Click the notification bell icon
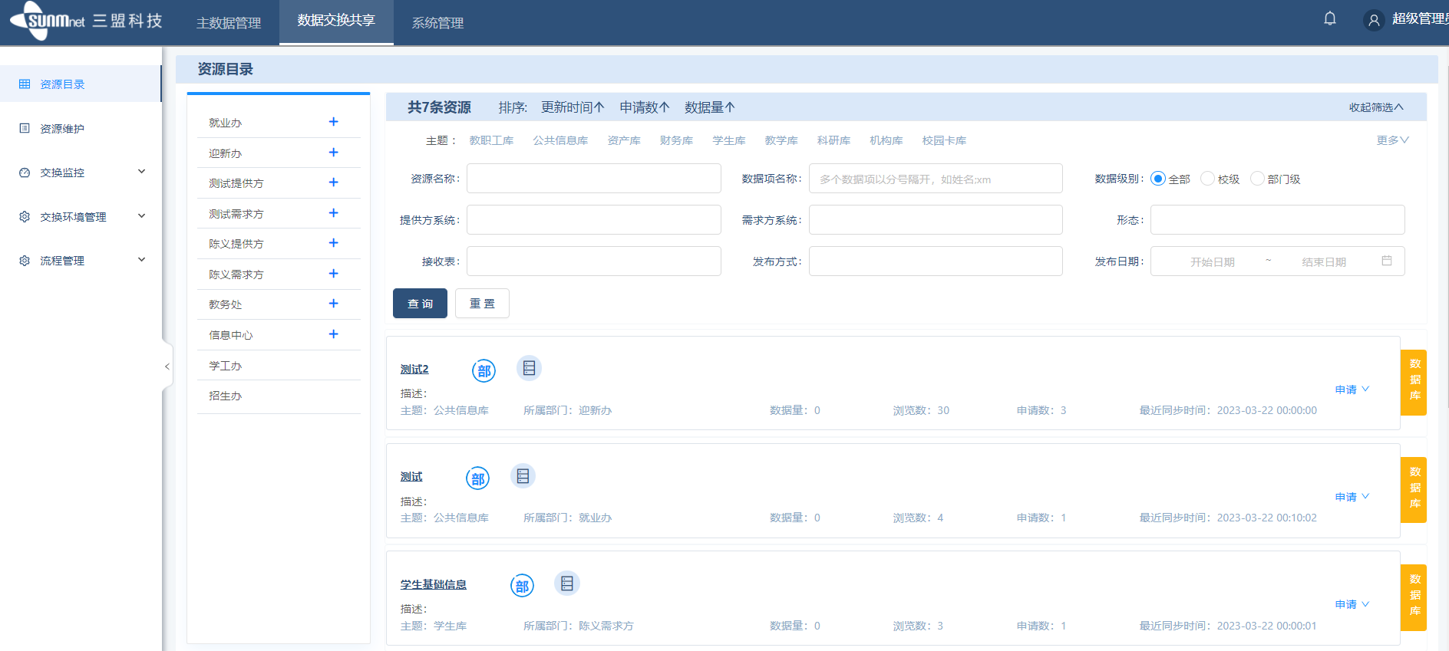The height and width of the screenshot is (651, 1449). point(1330,19)
